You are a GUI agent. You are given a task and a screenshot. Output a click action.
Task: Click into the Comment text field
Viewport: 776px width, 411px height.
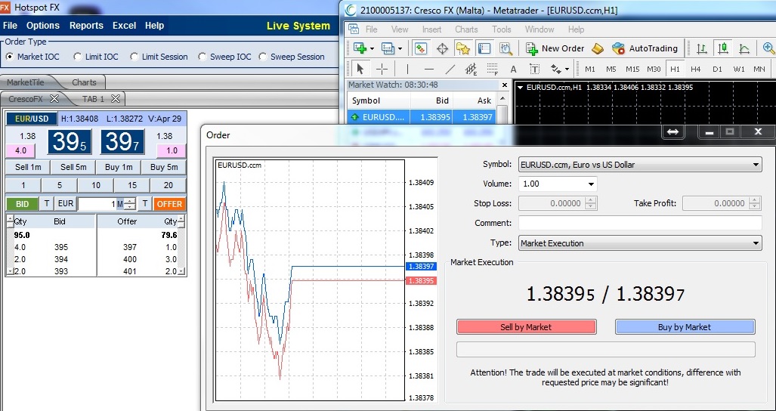[x=639, y=223]
